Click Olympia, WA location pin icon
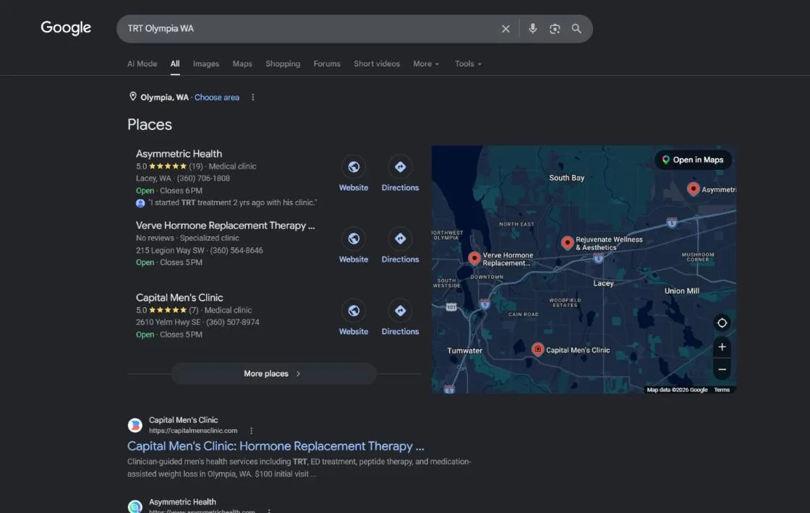The height and width of the screenshot is (513, 810). tap(133, 97)
